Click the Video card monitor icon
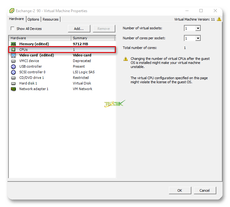 [13, 55]
